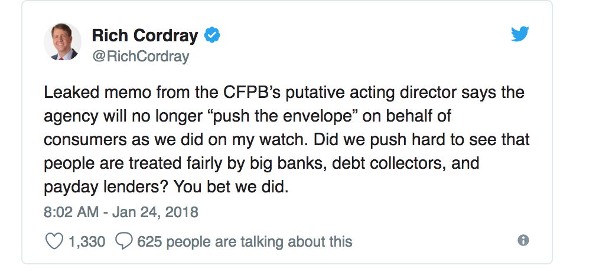Click the Twitter bird logo
The image size is (612, 275).
pyautogui.click(x=520, y=35)
